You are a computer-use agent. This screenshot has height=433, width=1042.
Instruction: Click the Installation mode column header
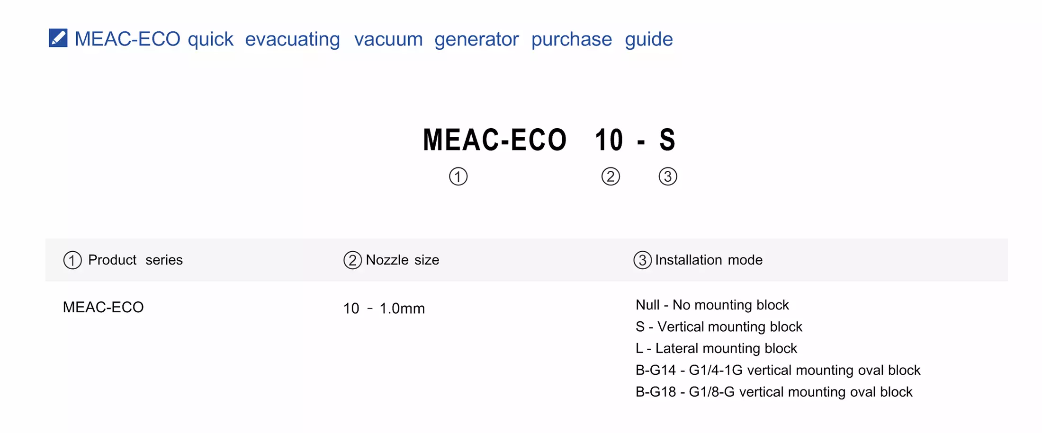(x=709, y=260)
